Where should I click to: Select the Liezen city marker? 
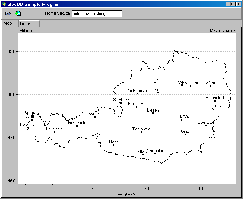[153, 113]
